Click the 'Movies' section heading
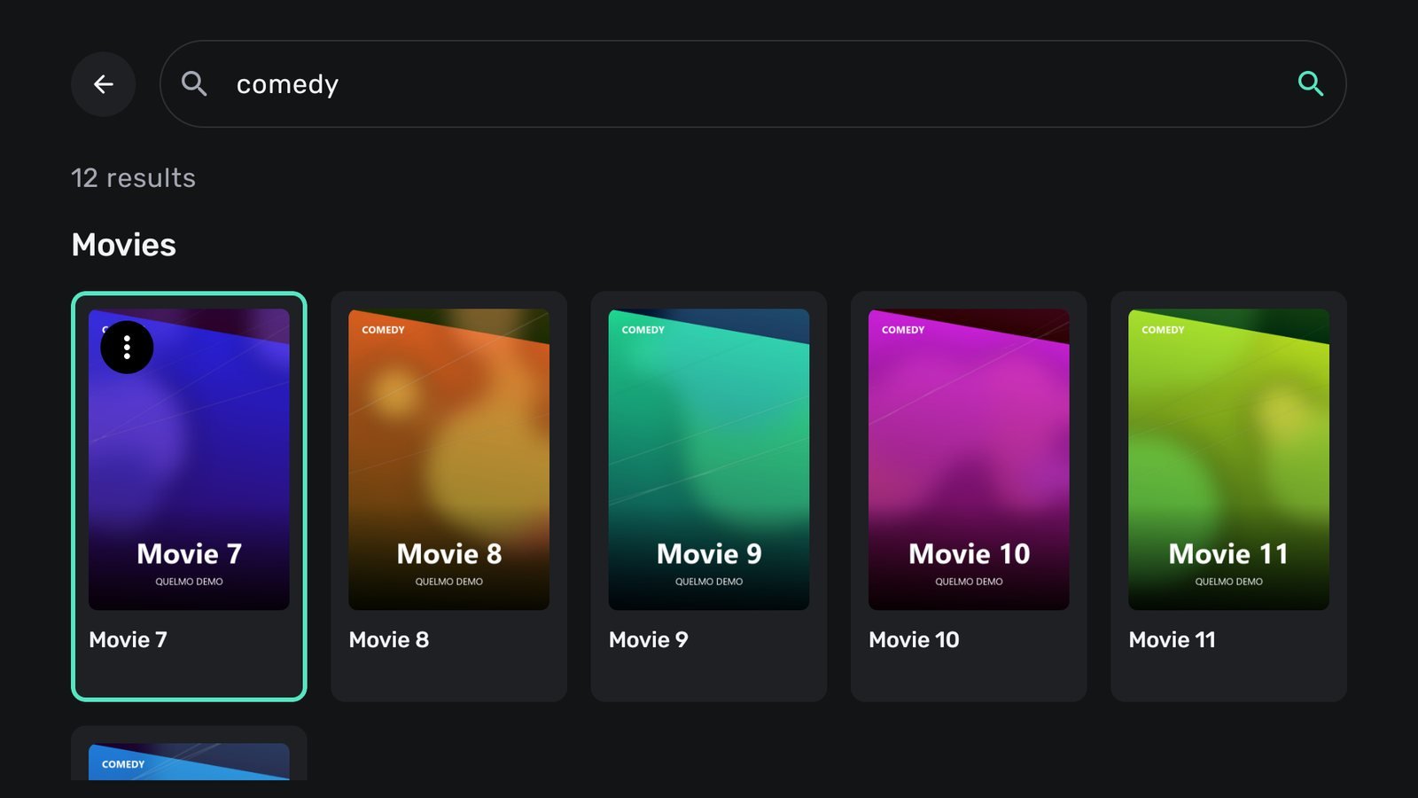The height and width of the screenshot is (798, 1418). 124,245
